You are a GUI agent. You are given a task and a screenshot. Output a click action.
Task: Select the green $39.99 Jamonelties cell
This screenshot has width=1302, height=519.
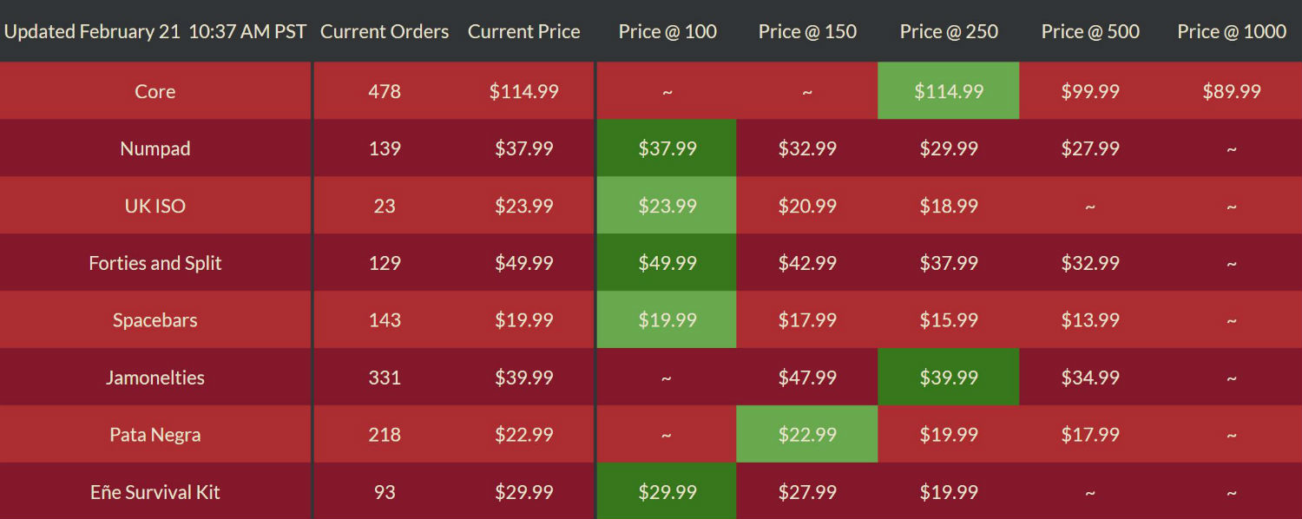(949, 378)
